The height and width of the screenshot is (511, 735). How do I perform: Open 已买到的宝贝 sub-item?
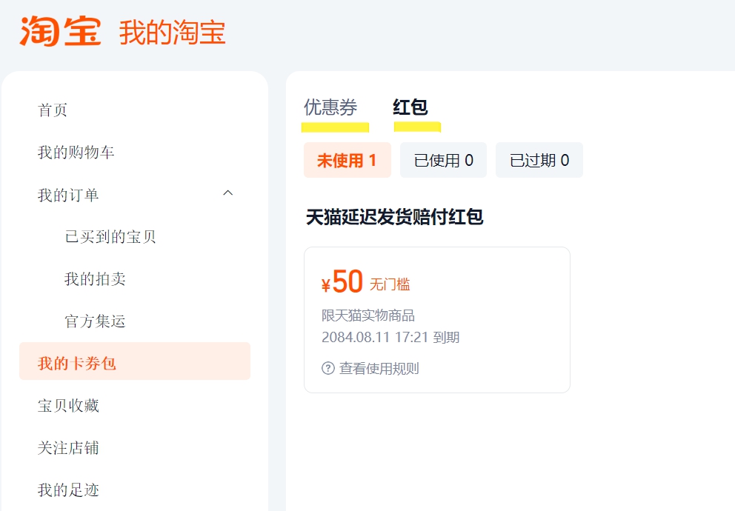[110, 236]
